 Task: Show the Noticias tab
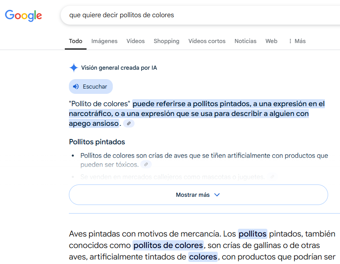point(245,41)
